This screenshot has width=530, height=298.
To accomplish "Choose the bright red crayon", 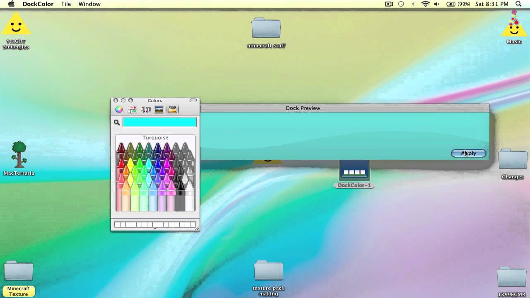I will click(x=120, y=163).
